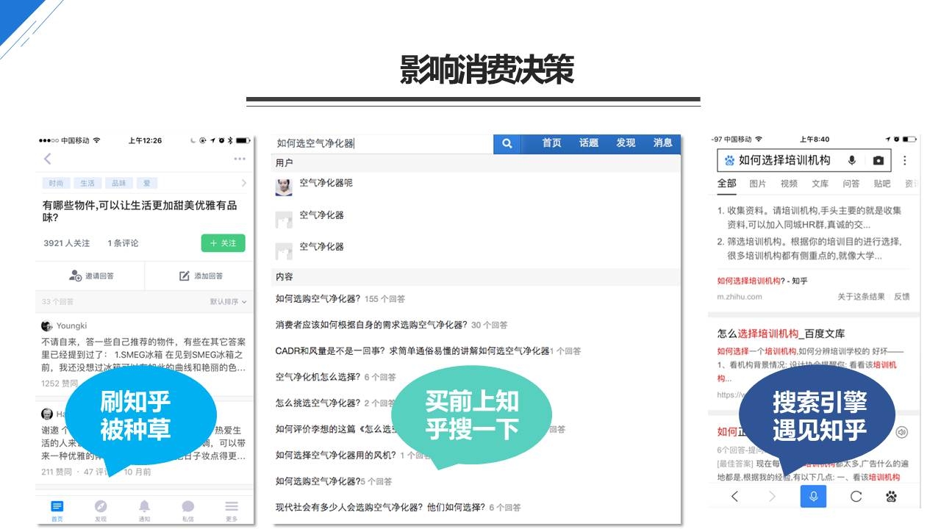The image size is (941, 529).
Task: Open Baidu vertical three-dot menu
Action: click(x=905, y=160)
